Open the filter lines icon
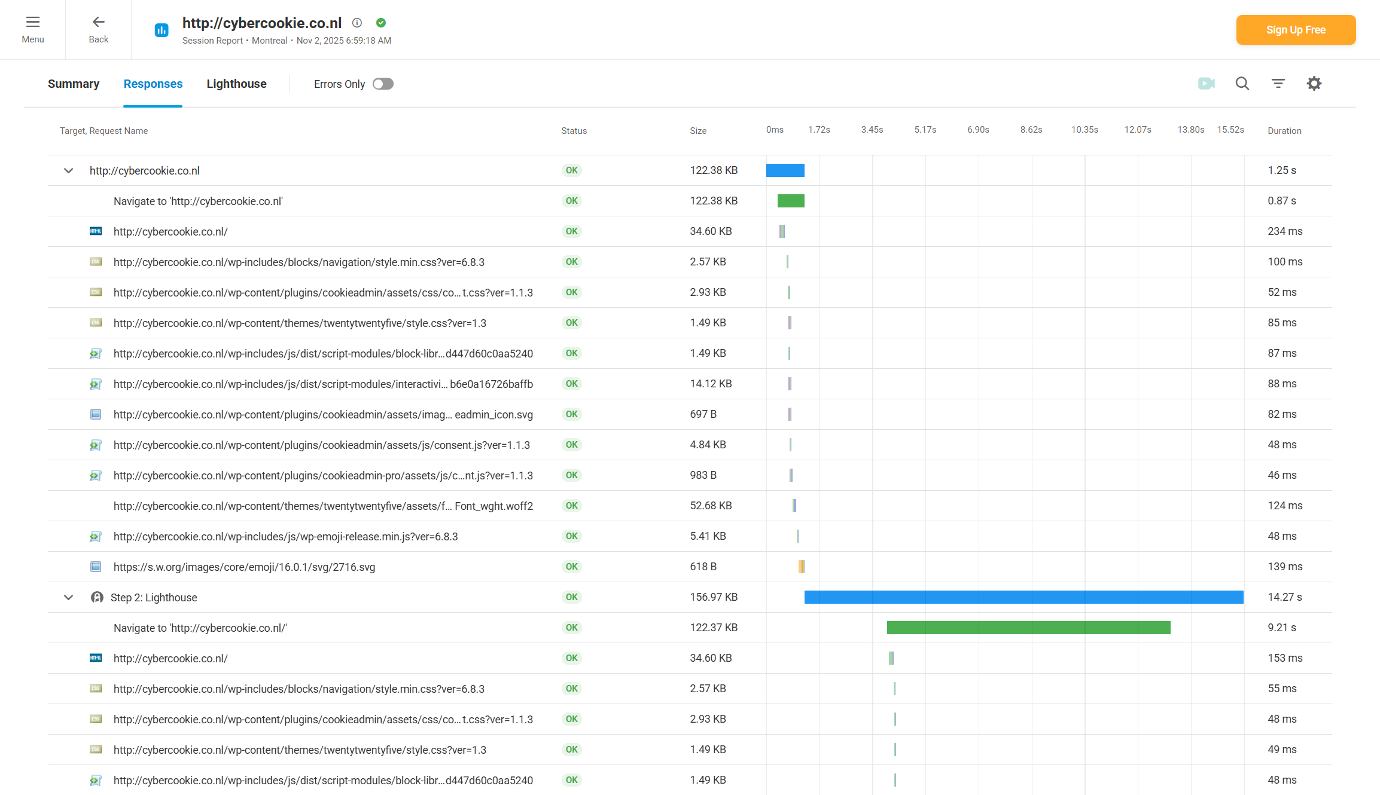 (x=1278, y=84)
